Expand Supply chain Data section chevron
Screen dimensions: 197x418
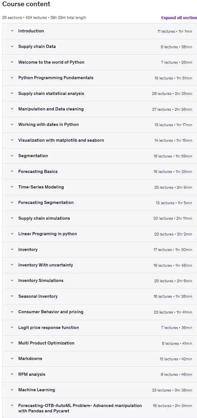[x=12, y=46]
